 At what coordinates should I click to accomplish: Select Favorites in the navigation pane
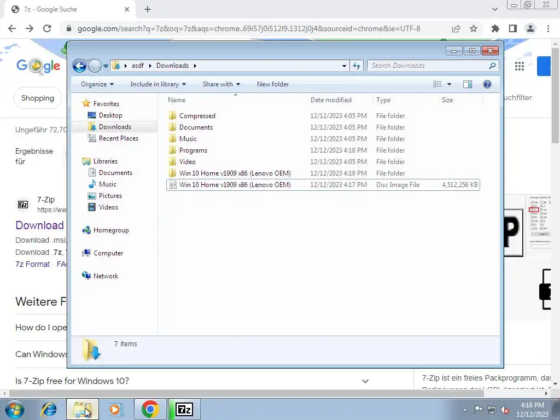click(106, 104)
